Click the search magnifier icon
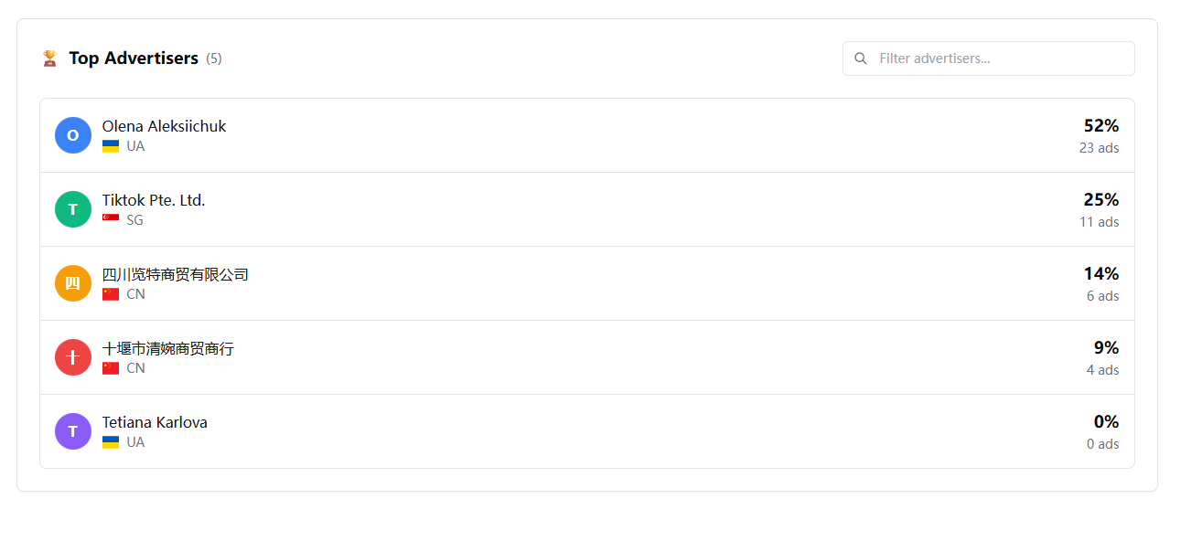The image size is (1202, 541). coord(861,58)
